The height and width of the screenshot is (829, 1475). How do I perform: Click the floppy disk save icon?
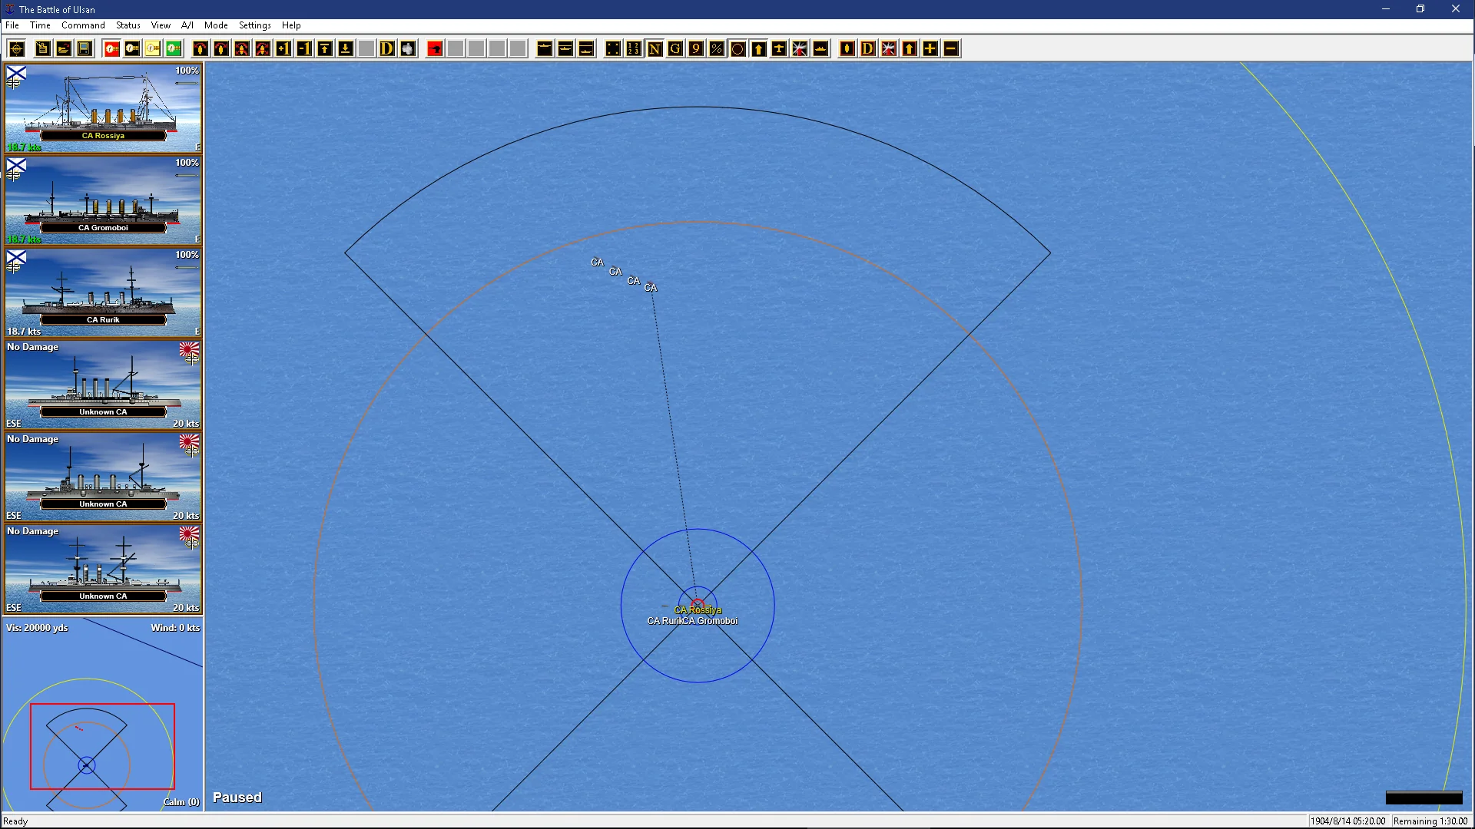pos(85,49)
